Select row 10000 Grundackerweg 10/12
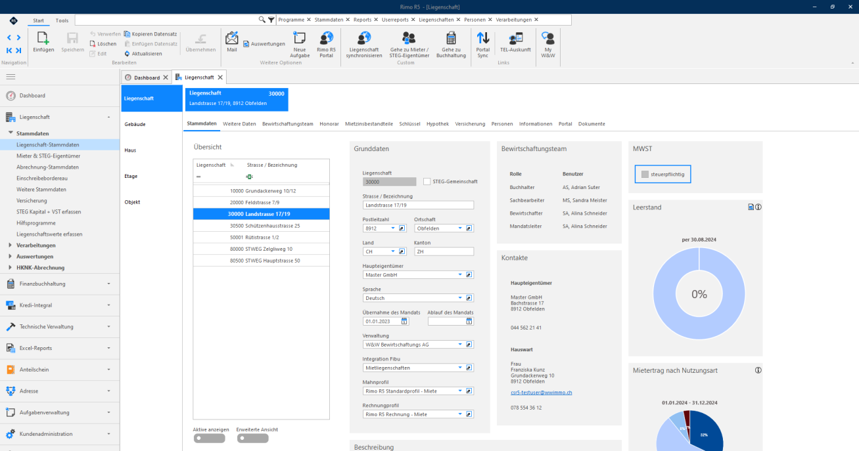 click(261, 190)
